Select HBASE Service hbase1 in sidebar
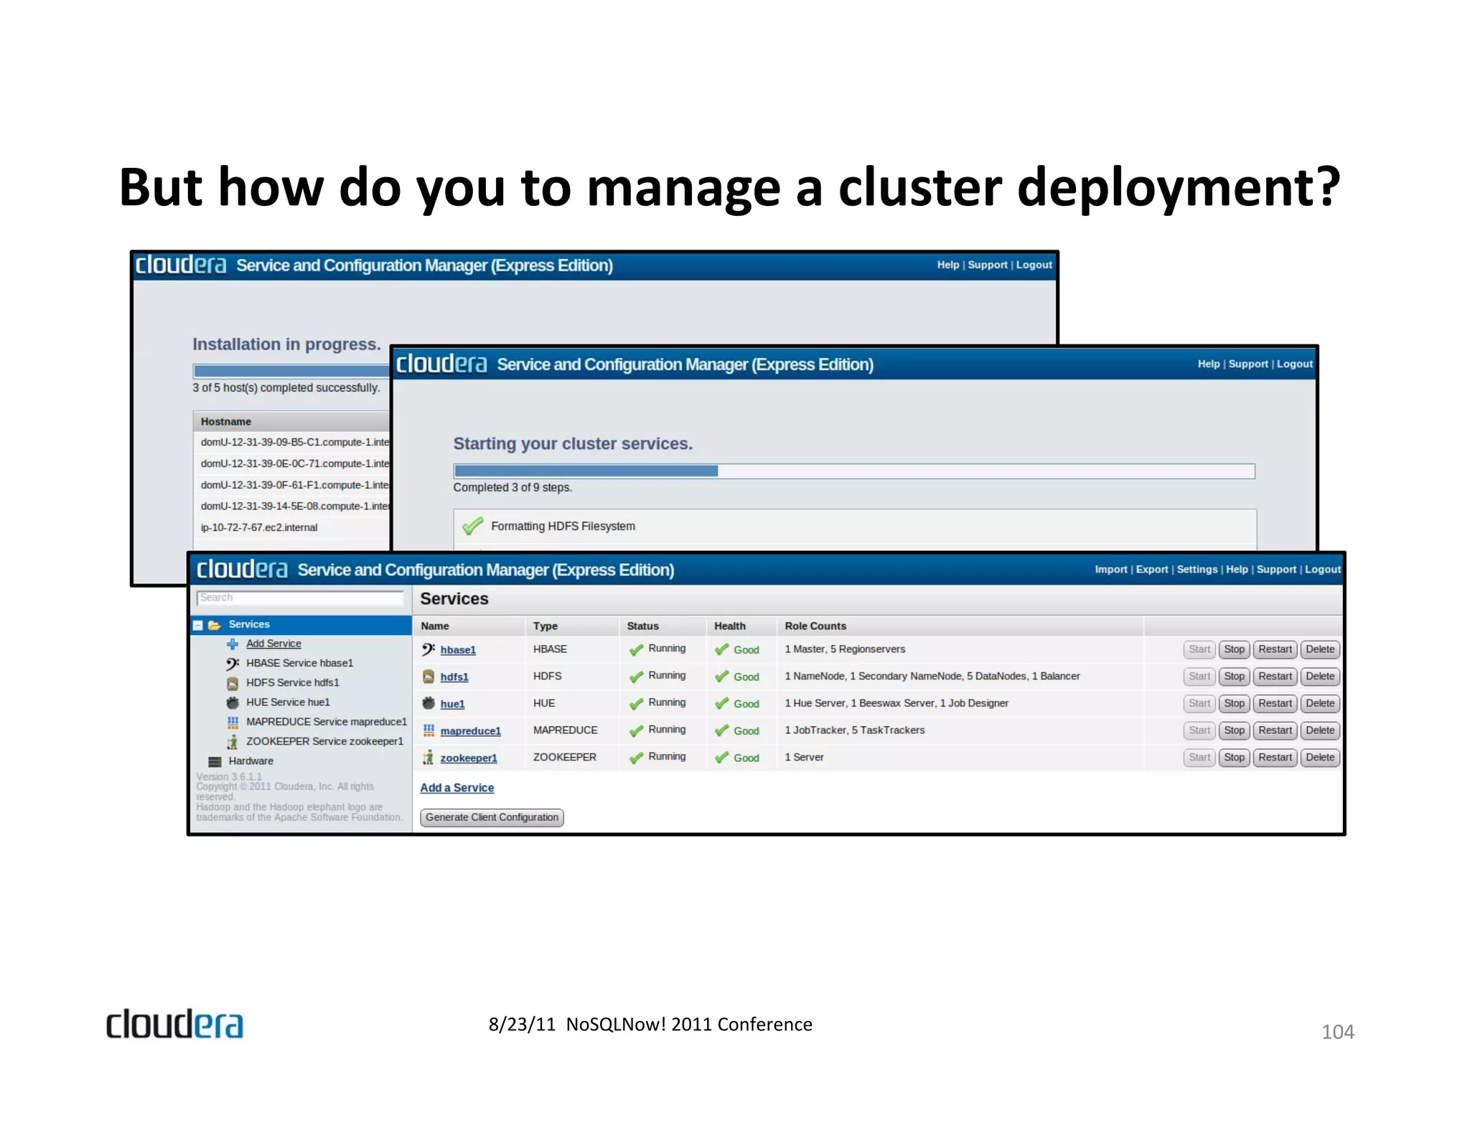The image size is (1470, 1135). (299, 663)
